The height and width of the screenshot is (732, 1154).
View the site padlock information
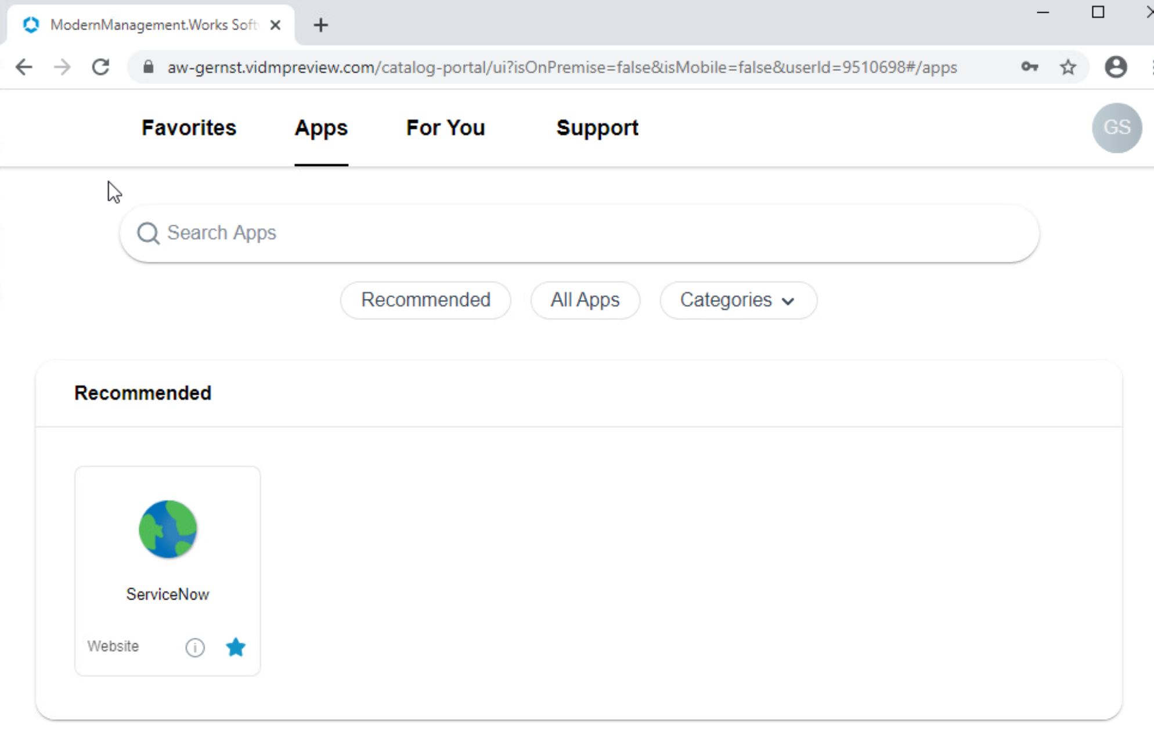pos(149,67)
